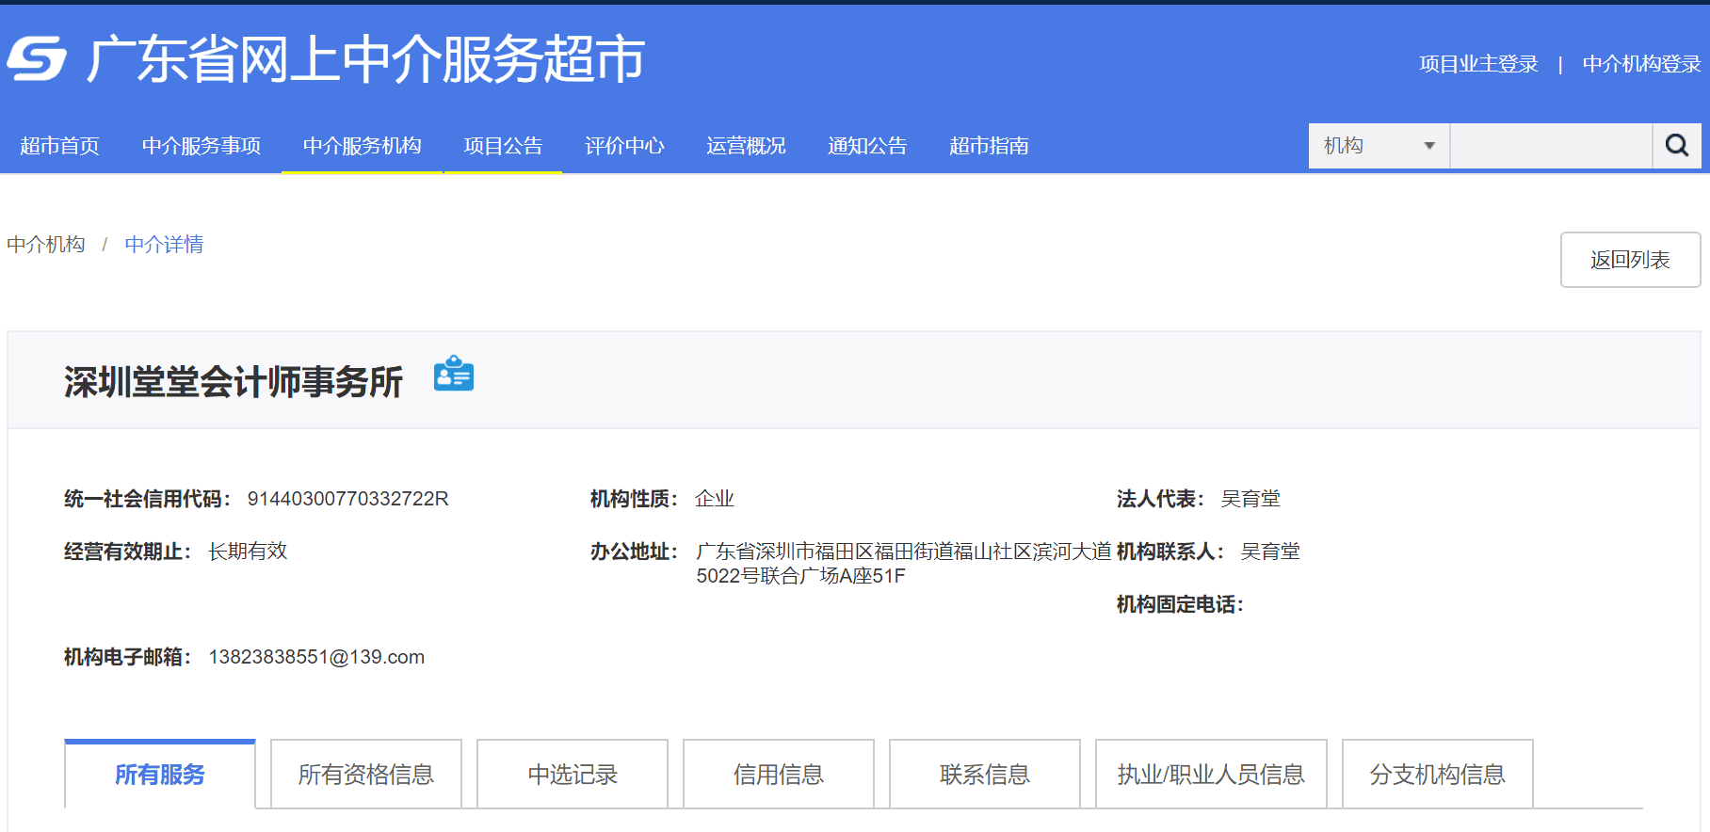Image resolution: width=1710 pixels, height=832 pixels.
Task: Click 项目业主登录 link
Action: click(1478, 64)
